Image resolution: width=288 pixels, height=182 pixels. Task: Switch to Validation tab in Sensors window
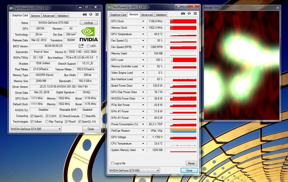pos(161,15)
